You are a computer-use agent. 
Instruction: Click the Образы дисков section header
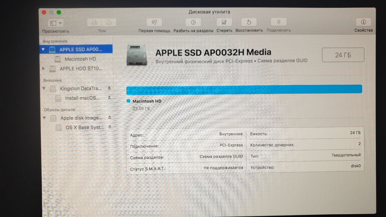59,110
